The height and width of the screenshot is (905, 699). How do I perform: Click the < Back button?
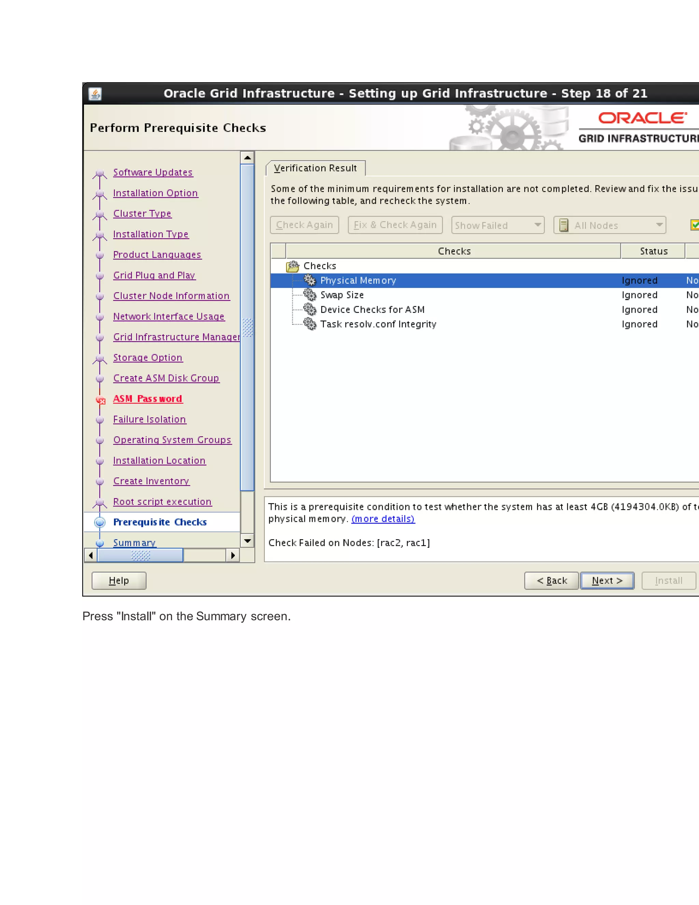coord(552,581)
